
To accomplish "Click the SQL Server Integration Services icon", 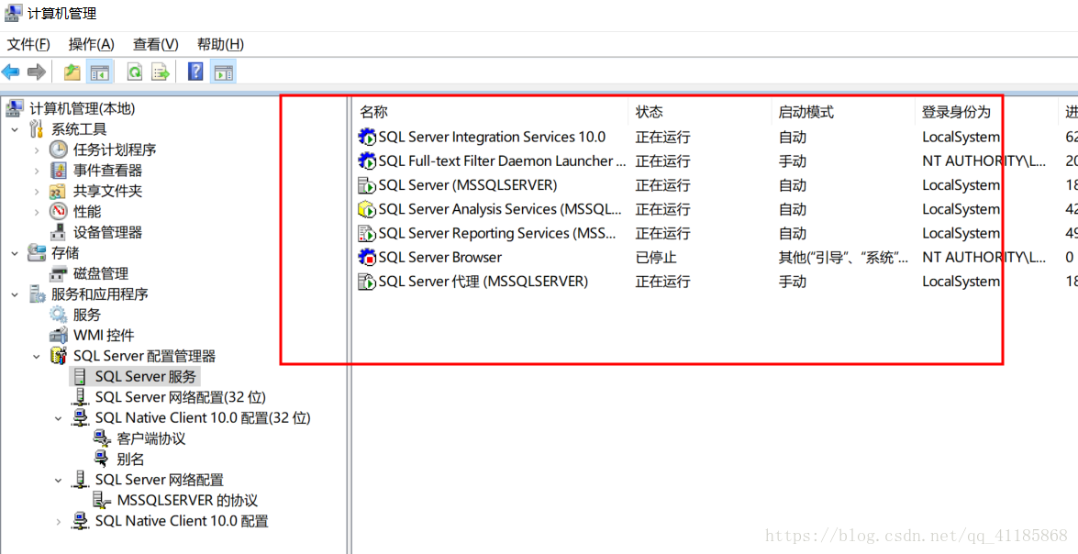I will [x=367, y=137].
